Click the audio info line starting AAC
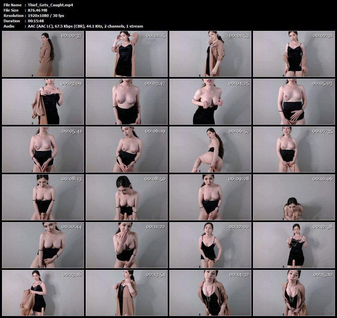The width and height of the screenshot is (337, 318). [x=85, y=26]
